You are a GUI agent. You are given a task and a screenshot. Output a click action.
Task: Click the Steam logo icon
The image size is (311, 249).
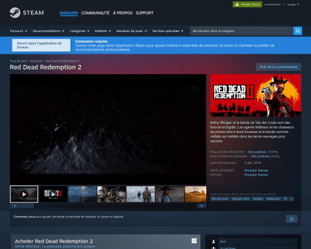click(15, 12)
